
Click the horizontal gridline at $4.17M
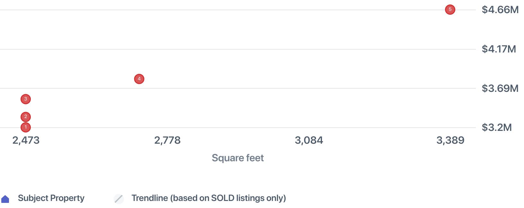pos(238,49)
